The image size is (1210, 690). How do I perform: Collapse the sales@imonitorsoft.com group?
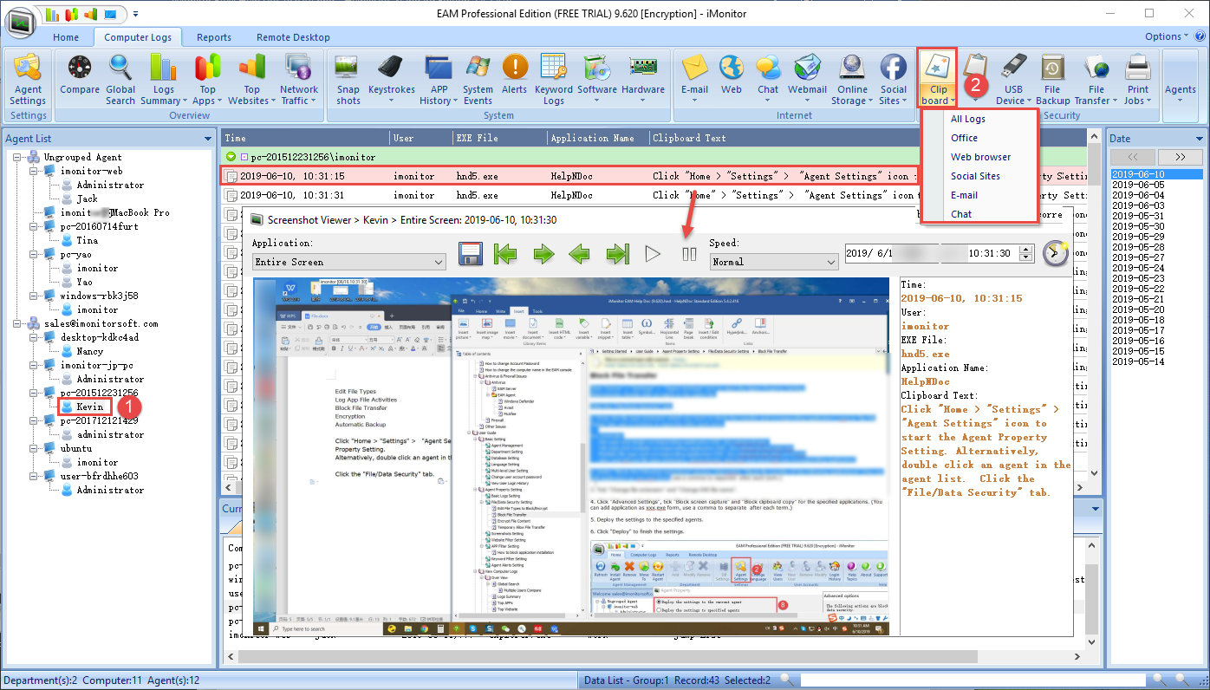[17, 323]
